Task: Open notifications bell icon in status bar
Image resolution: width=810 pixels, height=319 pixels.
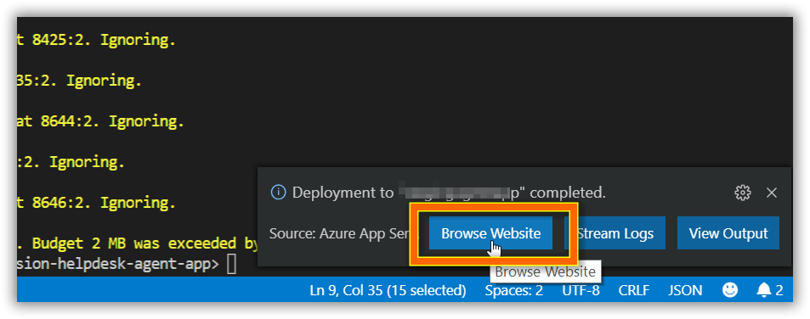Action: coord(770,291)
